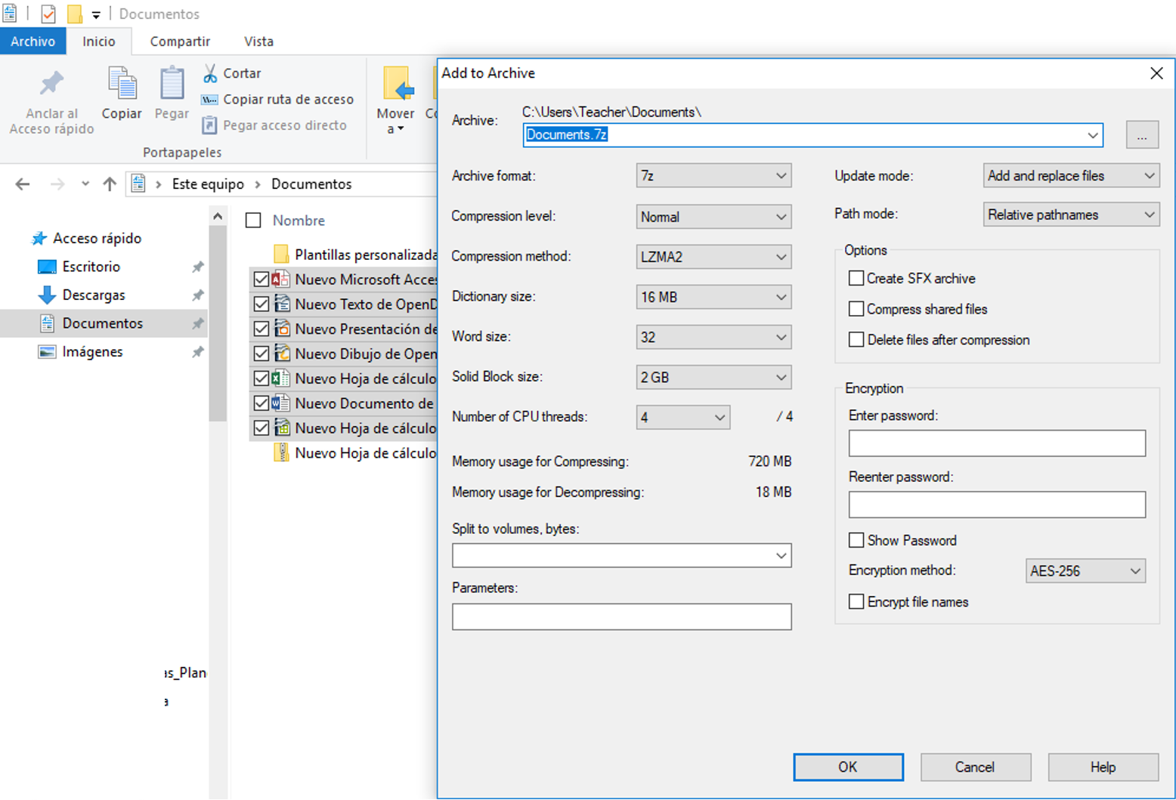Open the Vista ribbon tab
The image size is (1176, 800).
point(258,42)
